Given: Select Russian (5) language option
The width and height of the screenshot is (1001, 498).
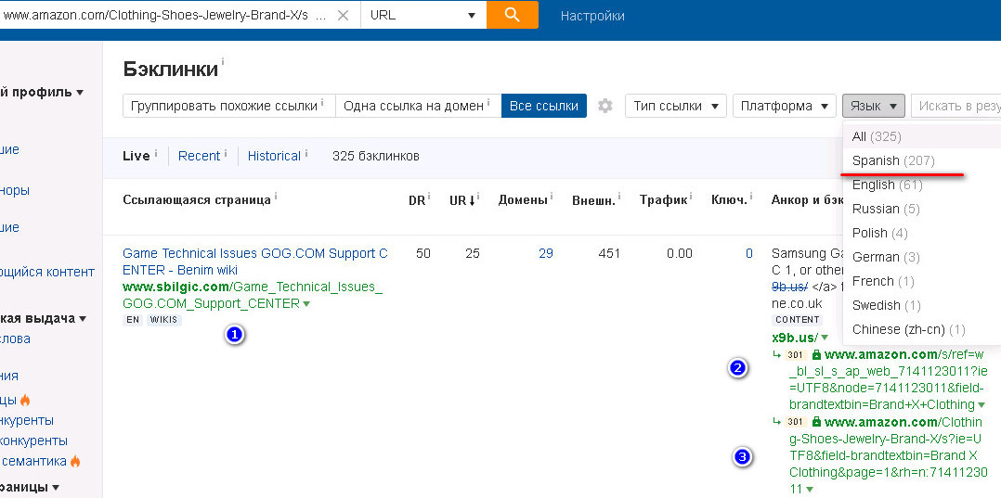Looking at the screenshot, I should (922, 210).
